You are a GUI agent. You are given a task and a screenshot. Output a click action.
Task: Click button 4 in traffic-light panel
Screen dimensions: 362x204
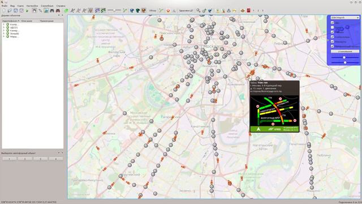pos(56,159)
